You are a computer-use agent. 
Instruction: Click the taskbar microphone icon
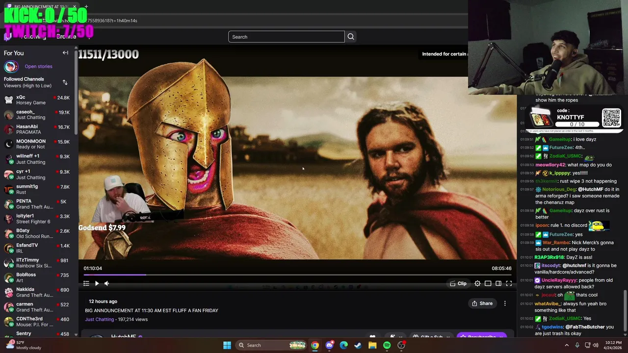click(x=577, y=345)
